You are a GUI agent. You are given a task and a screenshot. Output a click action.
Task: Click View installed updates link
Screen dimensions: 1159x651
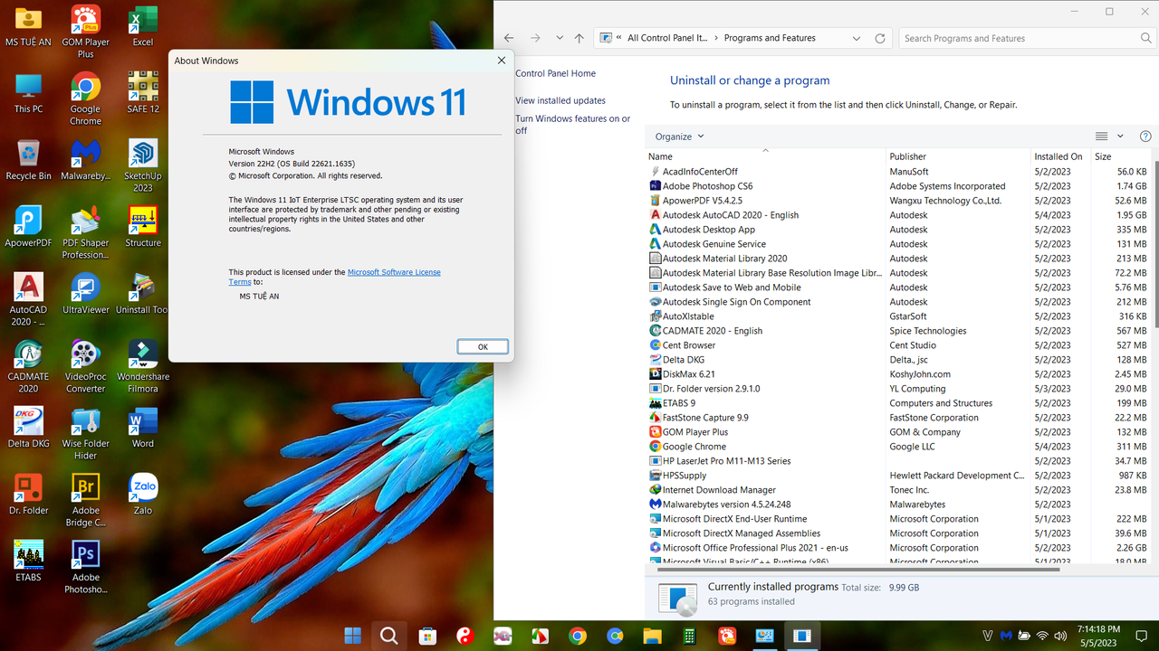[x=560, y=100]
